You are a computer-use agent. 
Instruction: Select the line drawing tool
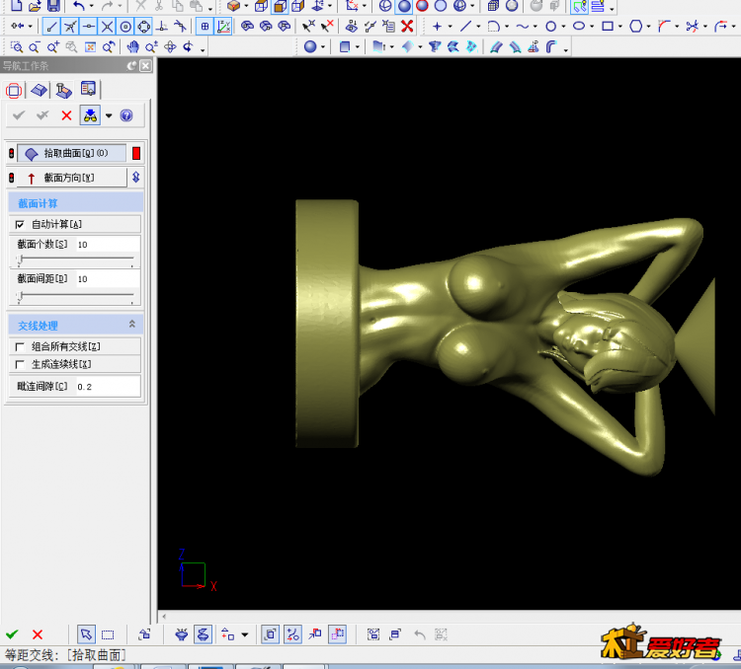(x=466, y=26)
